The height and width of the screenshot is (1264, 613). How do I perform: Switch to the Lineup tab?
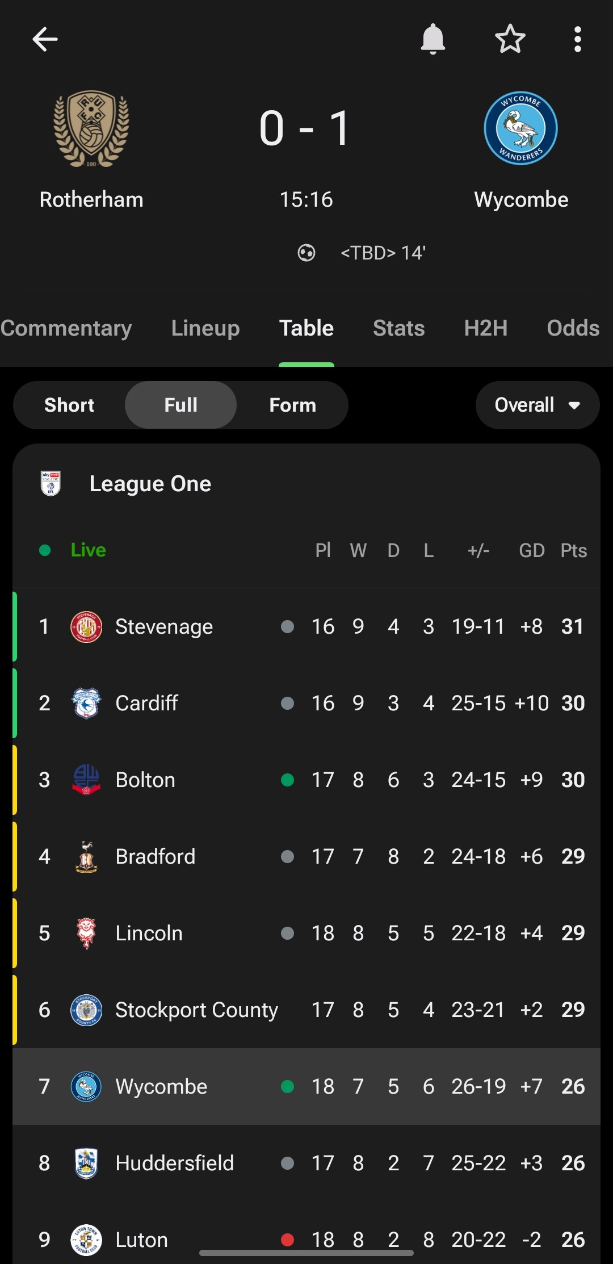point(205,328)
